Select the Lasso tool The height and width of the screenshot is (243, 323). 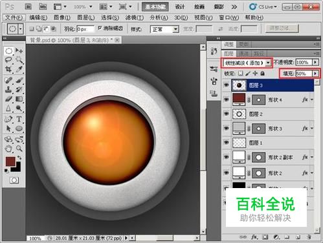(x=8, y=60)
